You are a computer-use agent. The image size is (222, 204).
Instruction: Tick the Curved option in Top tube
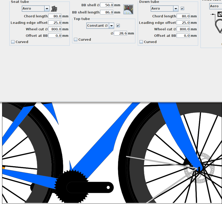[76, 39]
